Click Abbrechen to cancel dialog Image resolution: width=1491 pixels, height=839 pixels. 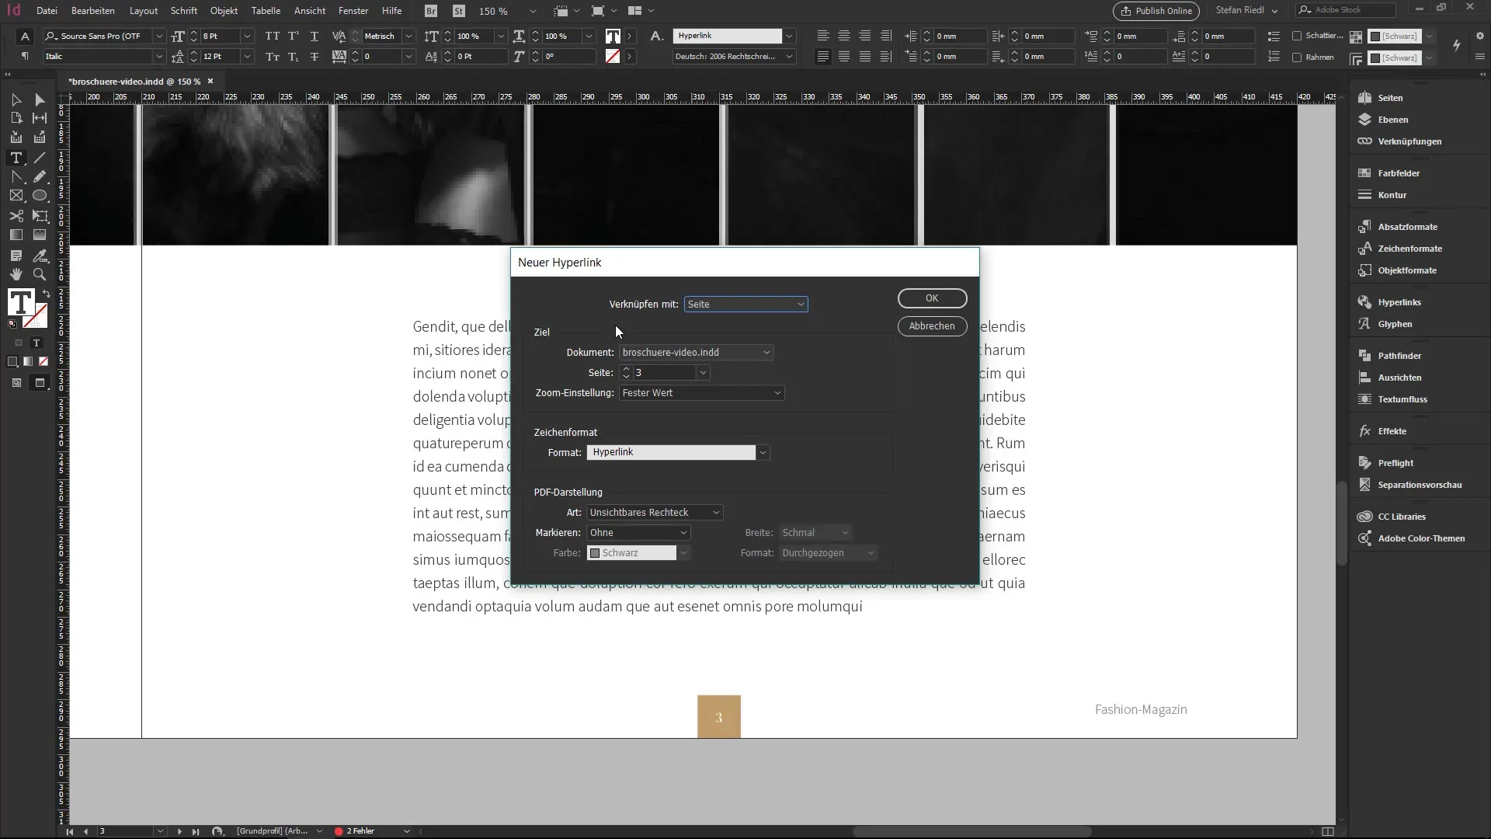[x=932, y=326]
